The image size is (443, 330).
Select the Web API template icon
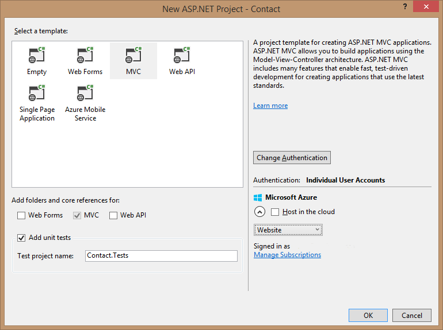coord(182,55)
